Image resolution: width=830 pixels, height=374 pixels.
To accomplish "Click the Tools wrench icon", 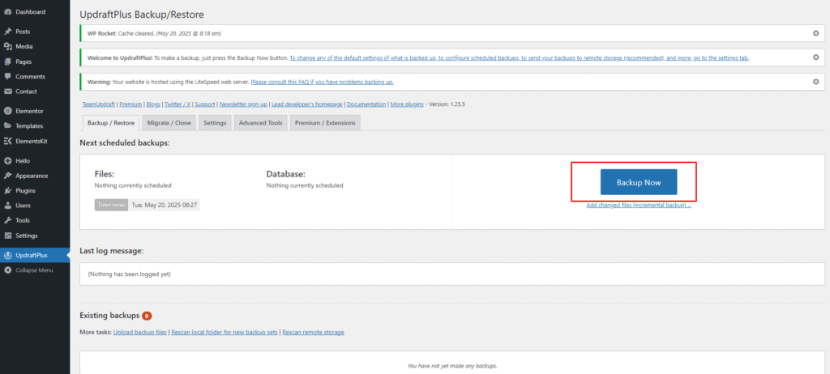I will click(8, 220).
